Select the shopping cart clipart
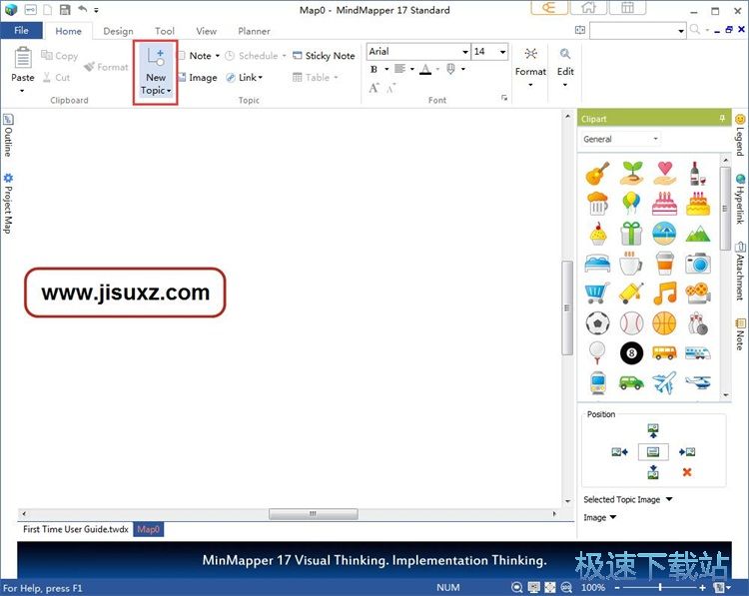The height and width of the screenshot is (596, 749). tap(597, 294)
